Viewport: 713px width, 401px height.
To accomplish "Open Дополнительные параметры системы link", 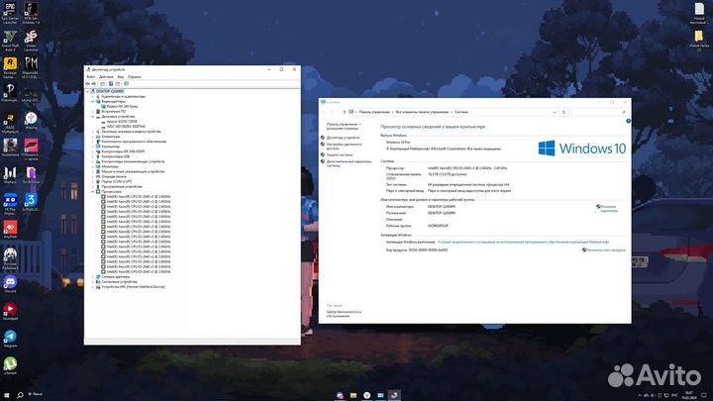I will coord(349,163).
